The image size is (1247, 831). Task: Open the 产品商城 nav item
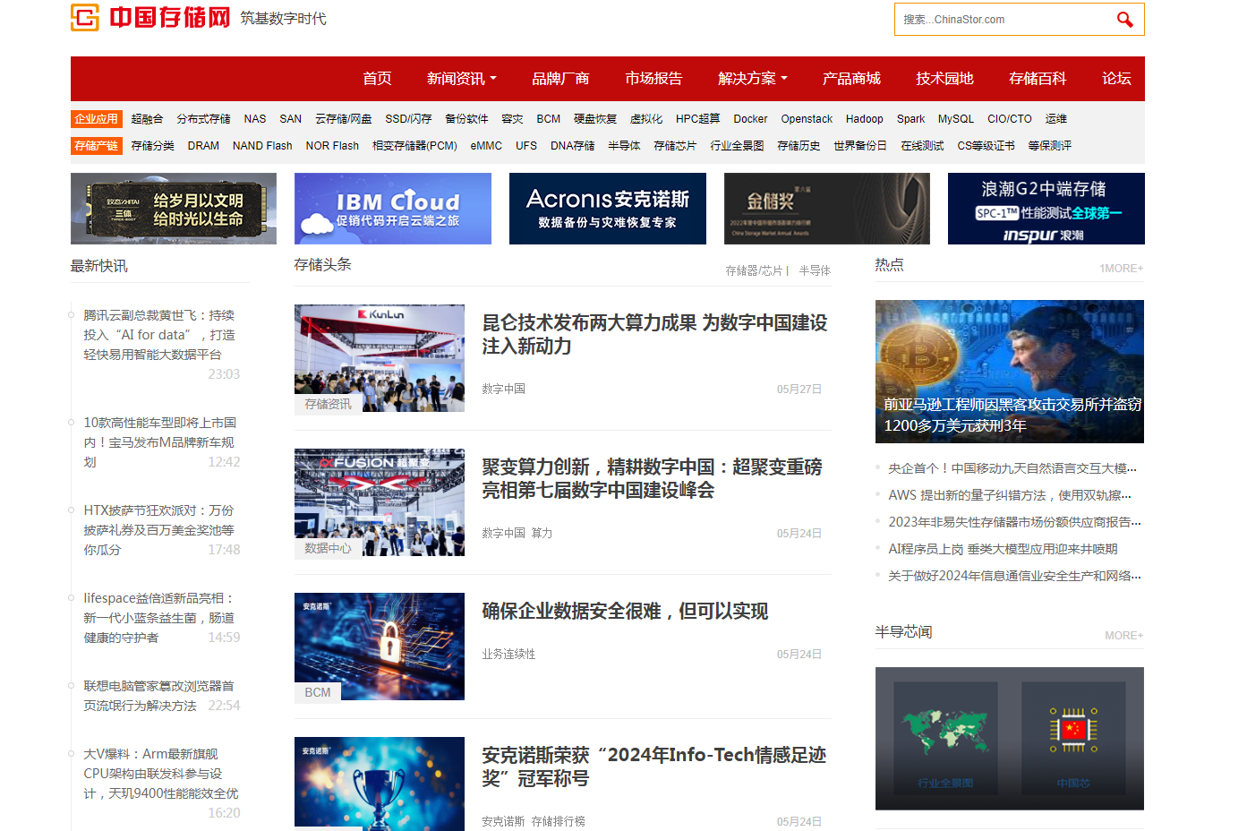(851, 79)
